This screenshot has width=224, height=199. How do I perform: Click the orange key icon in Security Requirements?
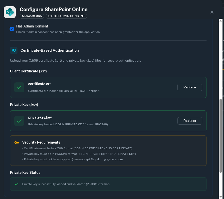(x=16, y=142)
